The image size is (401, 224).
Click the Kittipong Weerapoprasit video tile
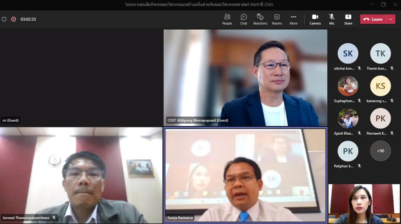(x=245, y=78)
